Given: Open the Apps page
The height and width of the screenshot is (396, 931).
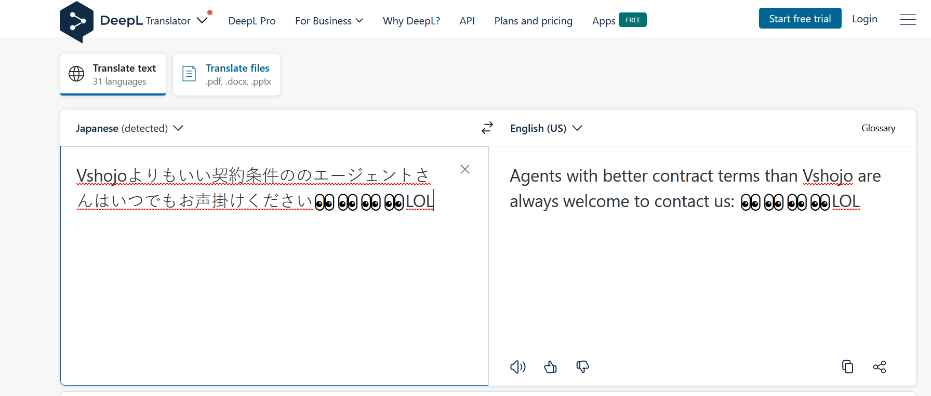Looking at the screenshot, I should tap(604, 21).
